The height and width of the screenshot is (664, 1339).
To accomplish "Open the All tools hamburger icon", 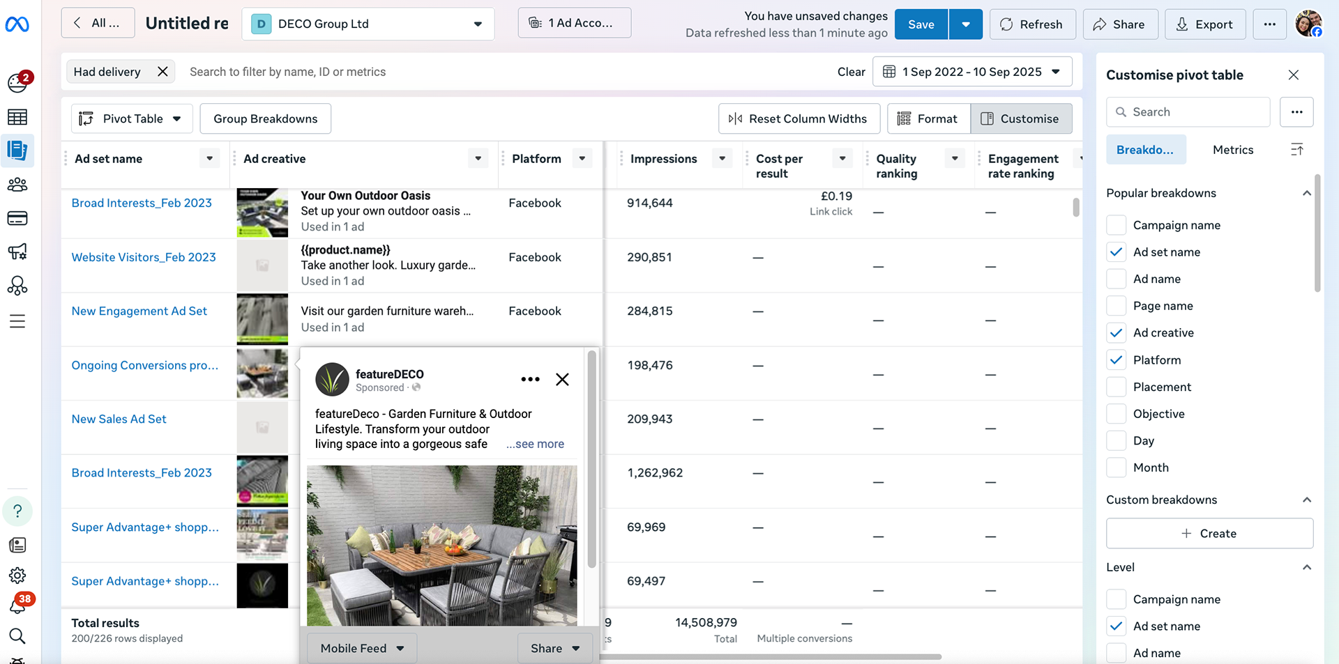I will pos(17,321).
